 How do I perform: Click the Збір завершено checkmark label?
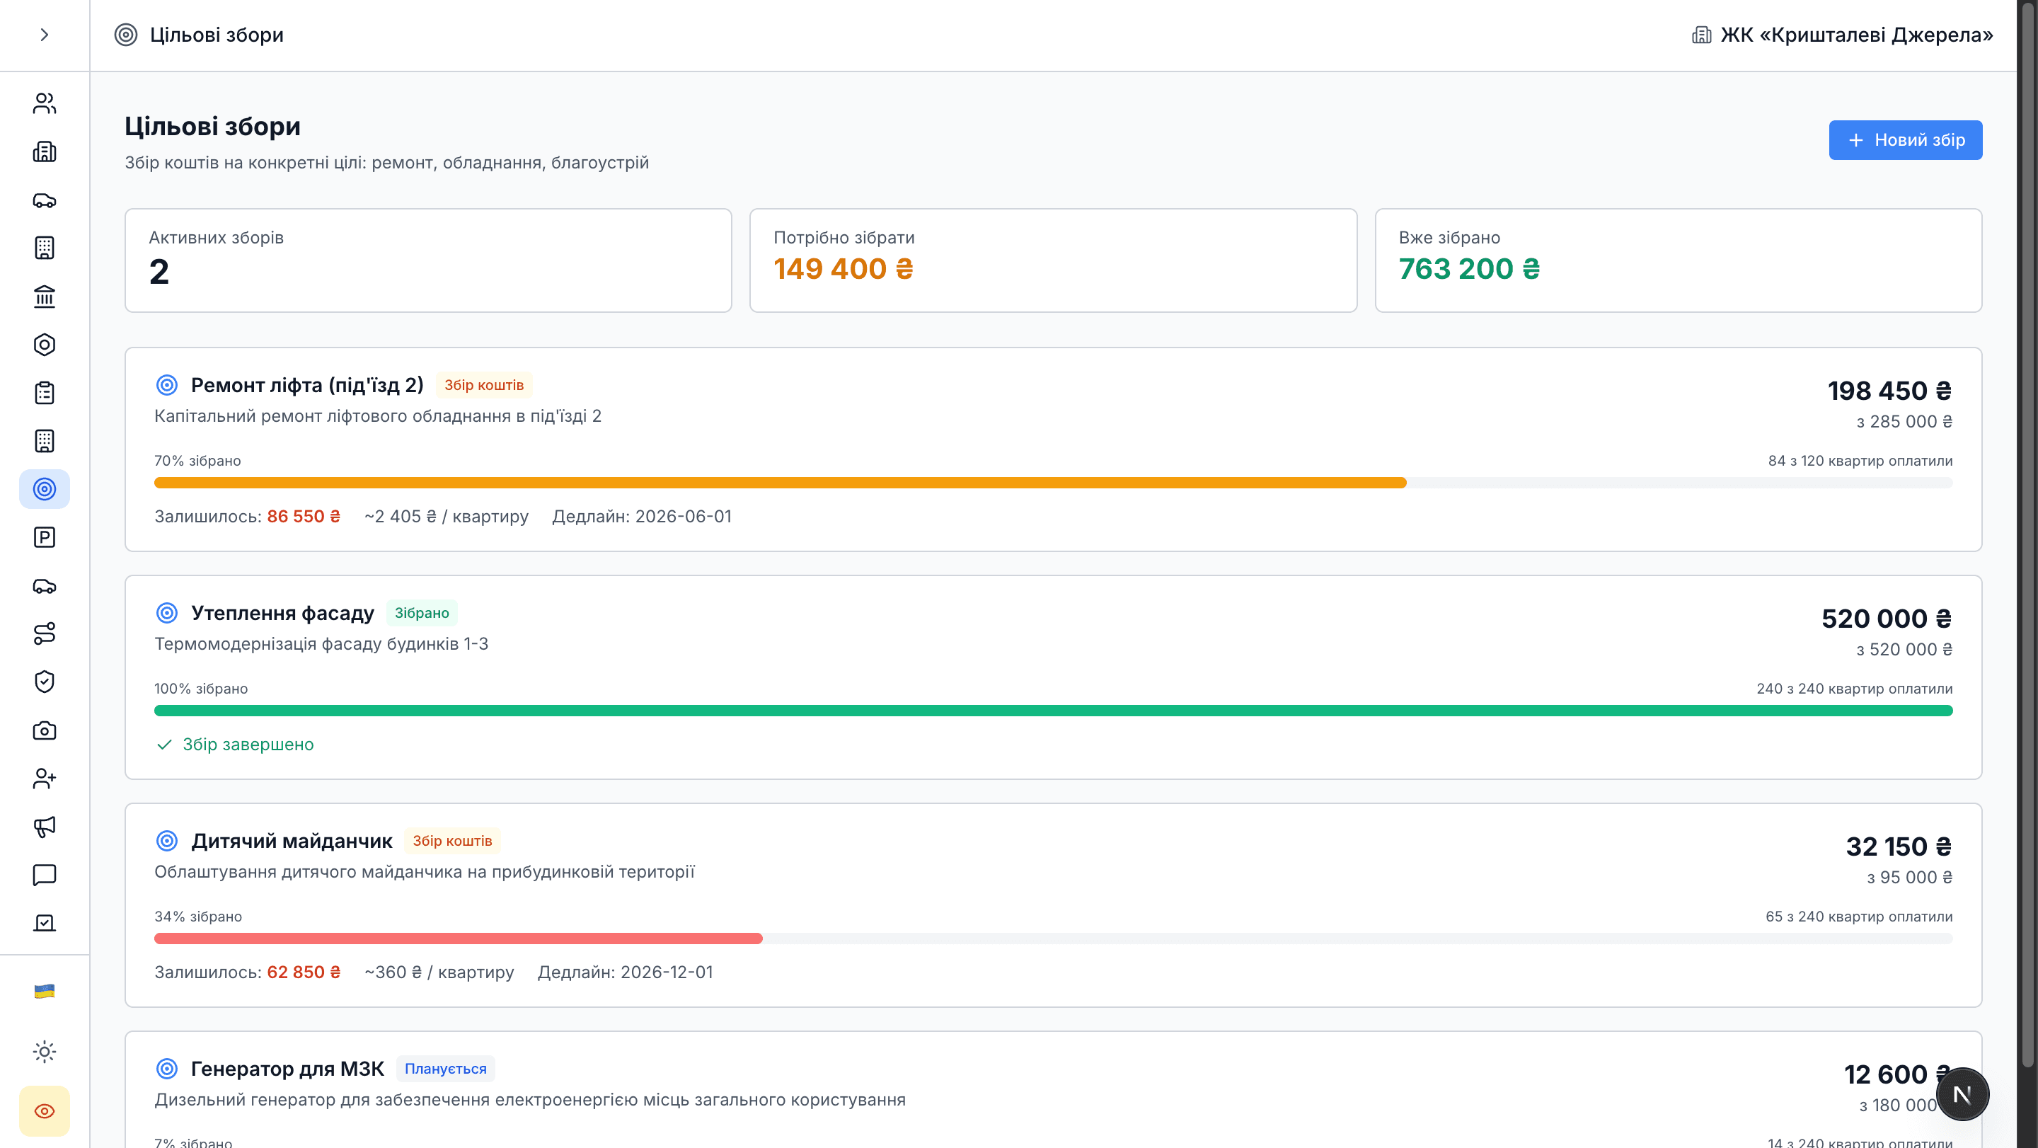(235, 745)
